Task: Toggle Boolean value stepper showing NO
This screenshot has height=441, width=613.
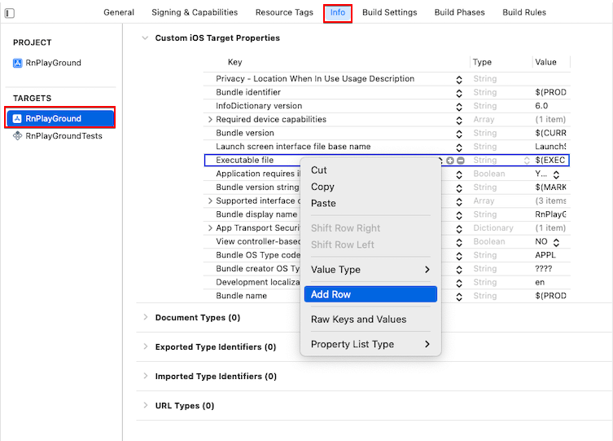Action: pos(556,242)
